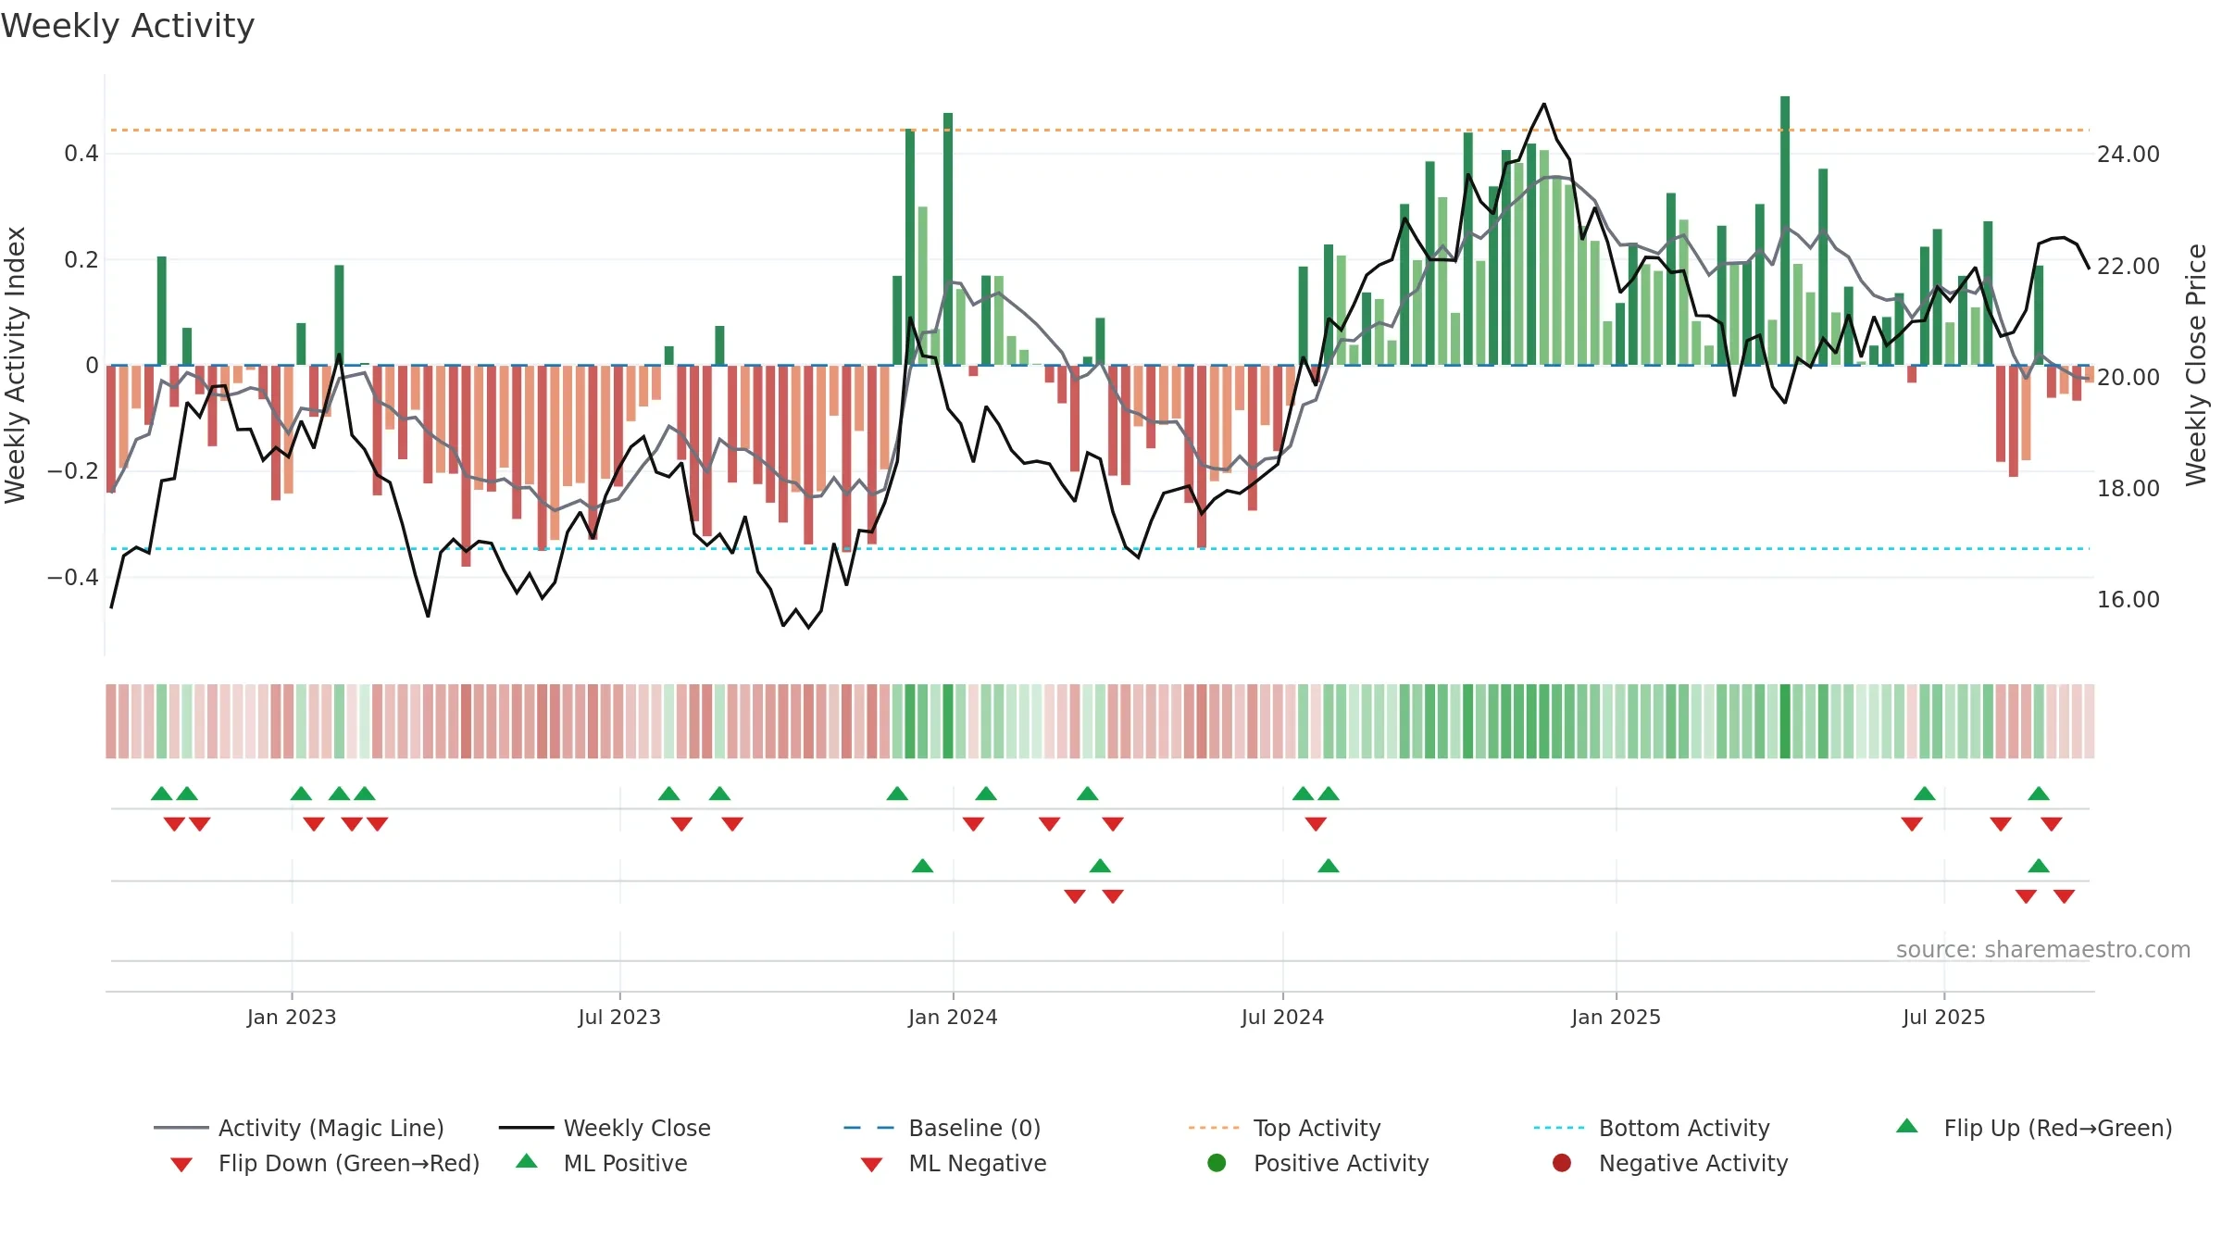The image size is (2222, 1250).
Task: Click the Baseline (0) dashed blue legend line
Action: tap(869, 1128)
